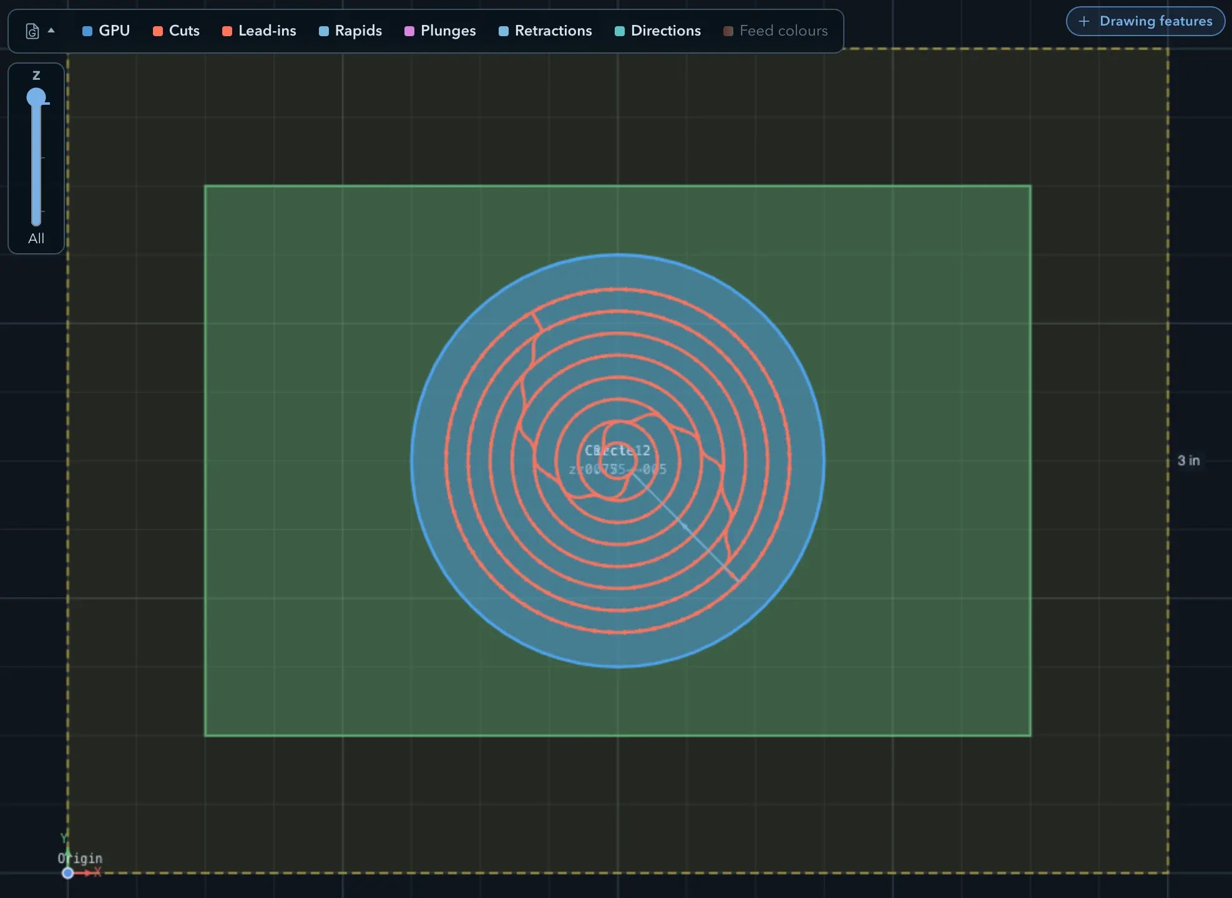
Task: Toggle Rapids visibility
Action: point(350,31)
